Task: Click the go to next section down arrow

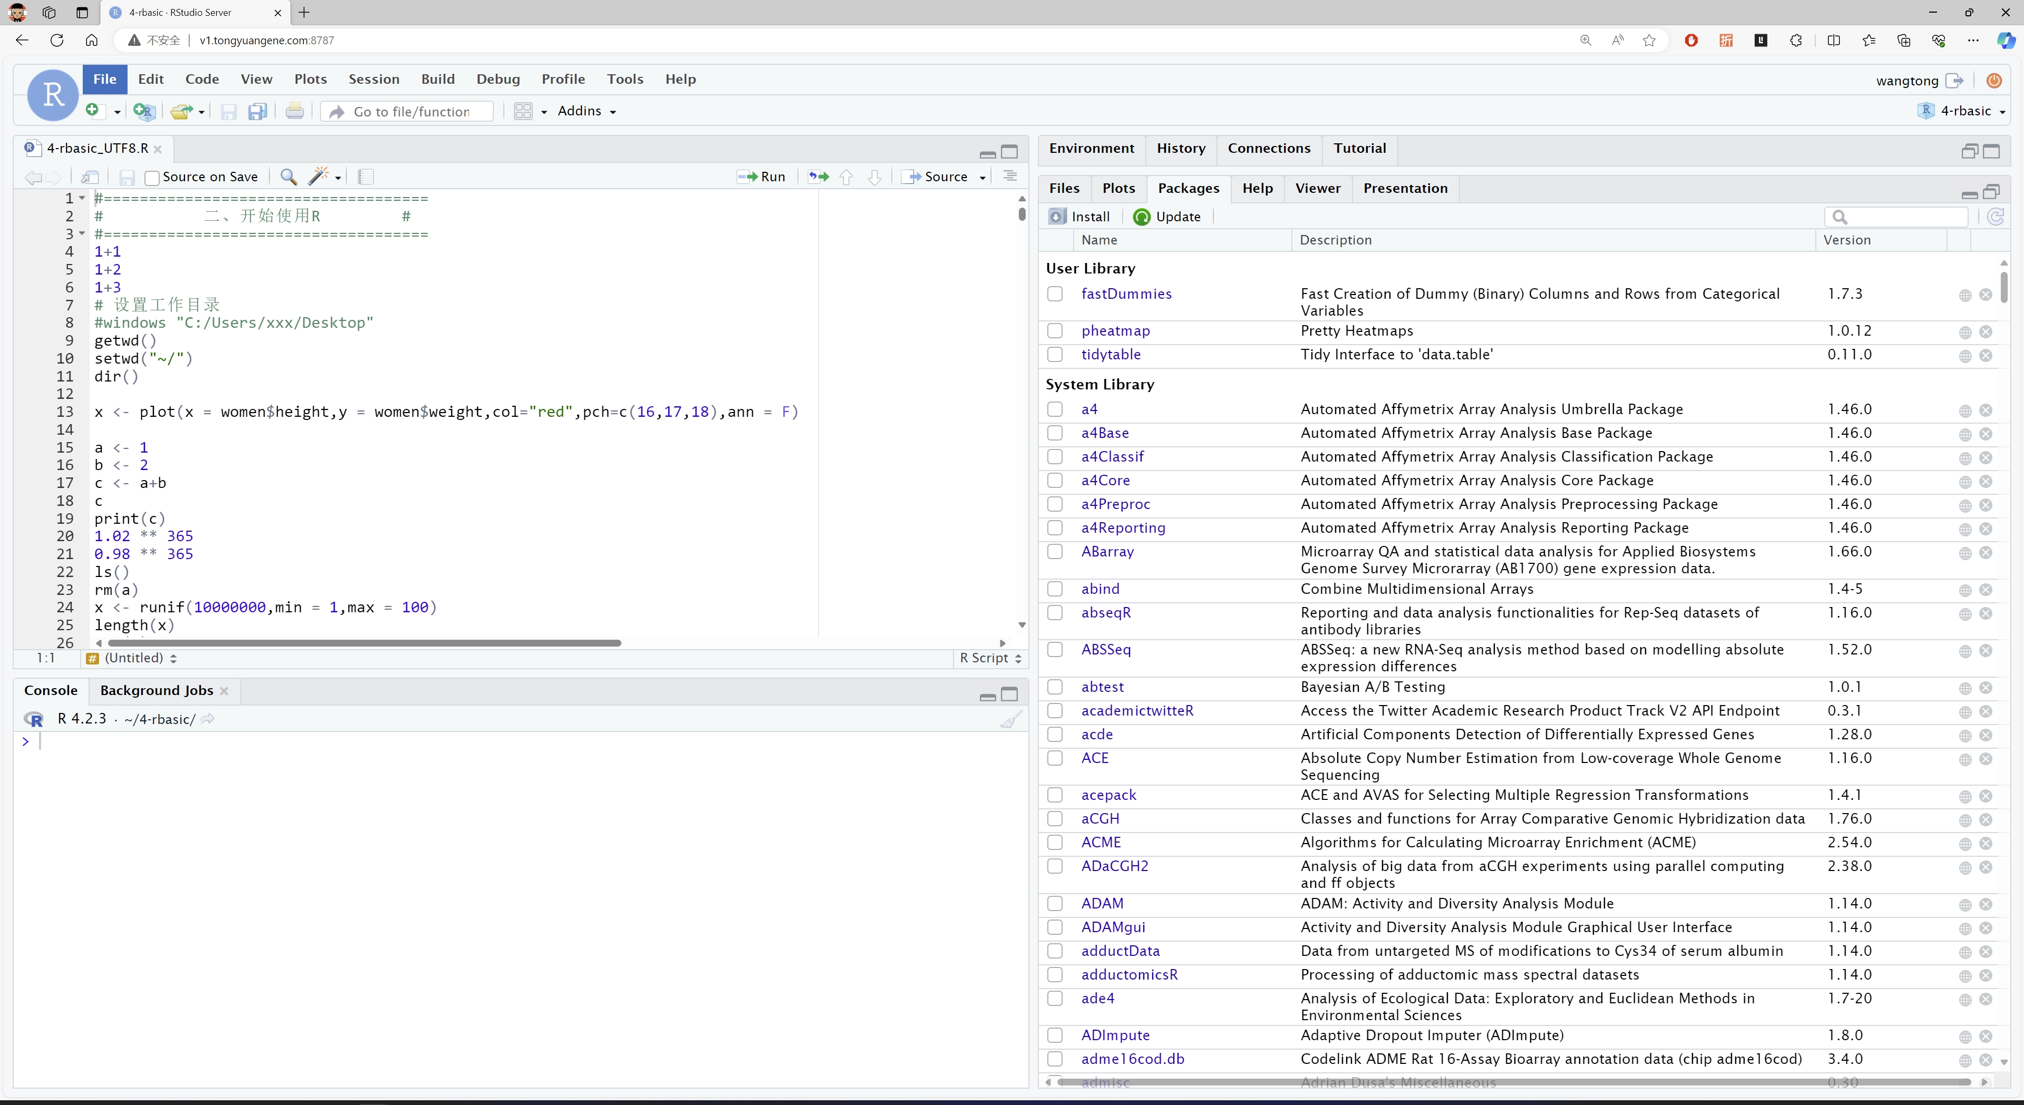Action: click(x=874, y=177)
